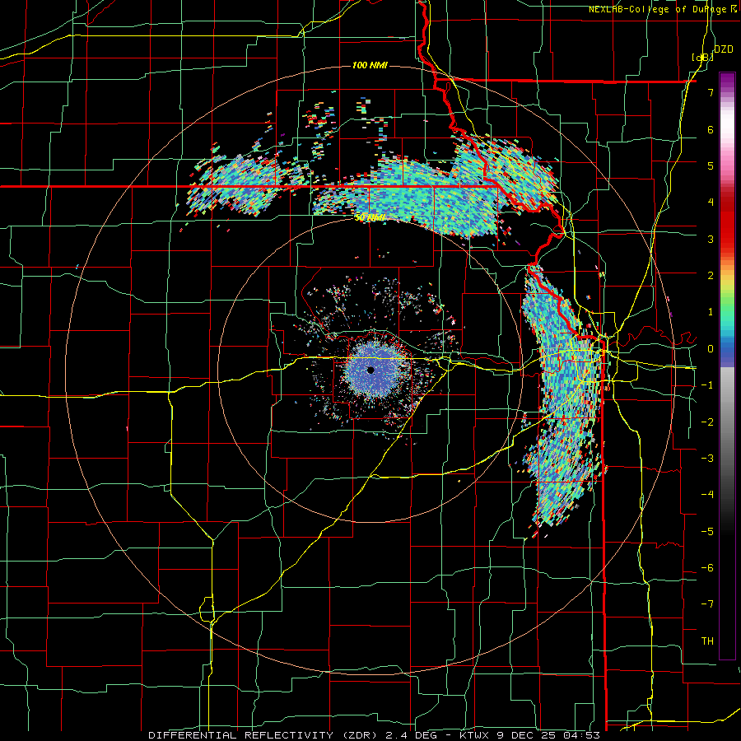Click the 6 value on the color scale
Screen dimensions: 741x741
711,129
